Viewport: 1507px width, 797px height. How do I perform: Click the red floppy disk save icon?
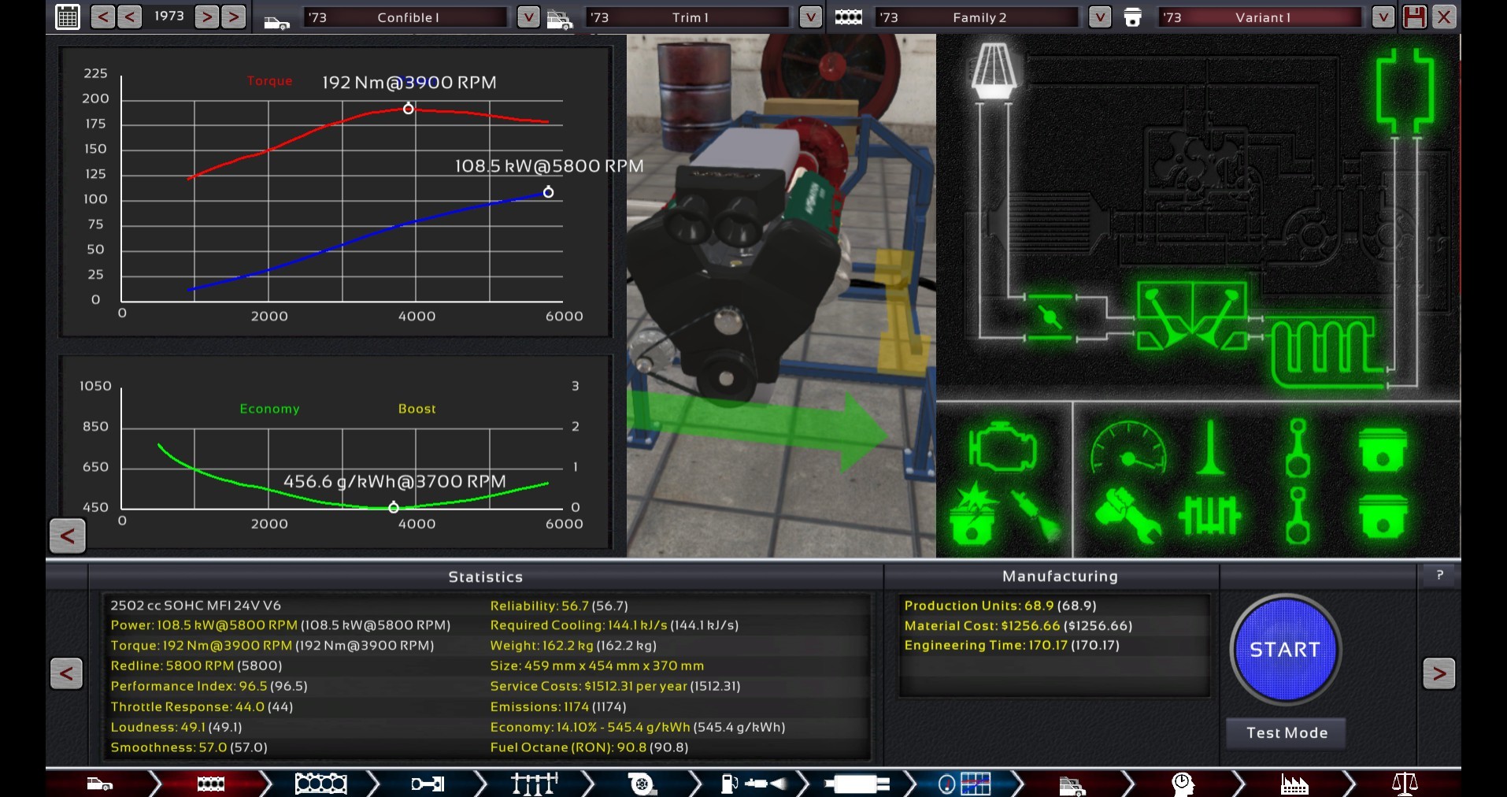click(x=1414, y=17)
